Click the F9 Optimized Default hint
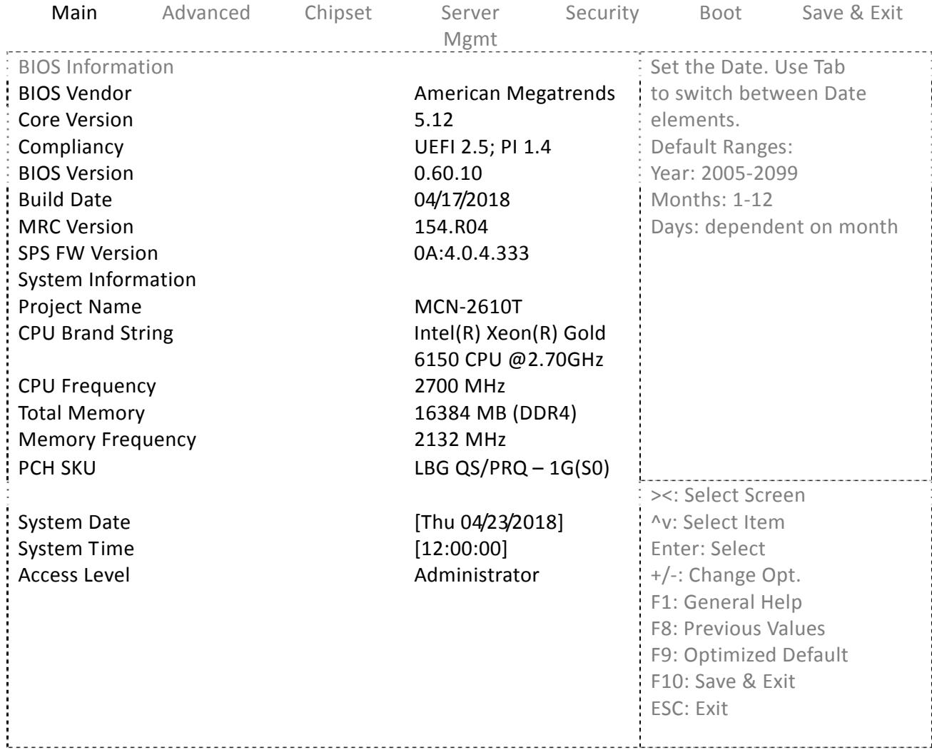The width and height of the screenshot is (932, 750). (750, 655)
